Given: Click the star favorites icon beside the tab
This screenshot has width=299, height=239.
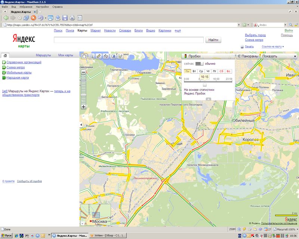Looking at the screenshot, I should tap(5, 12).
